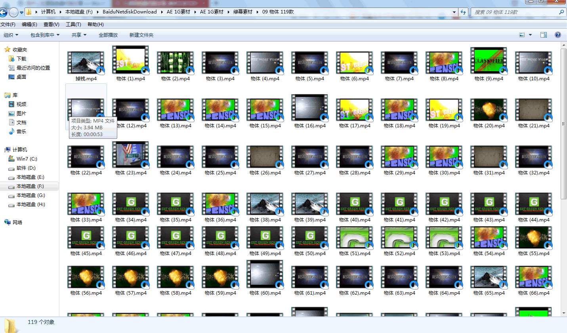Open the 文件(F) menu
This screenshot has width=567, height=333.
click(8, 25)
